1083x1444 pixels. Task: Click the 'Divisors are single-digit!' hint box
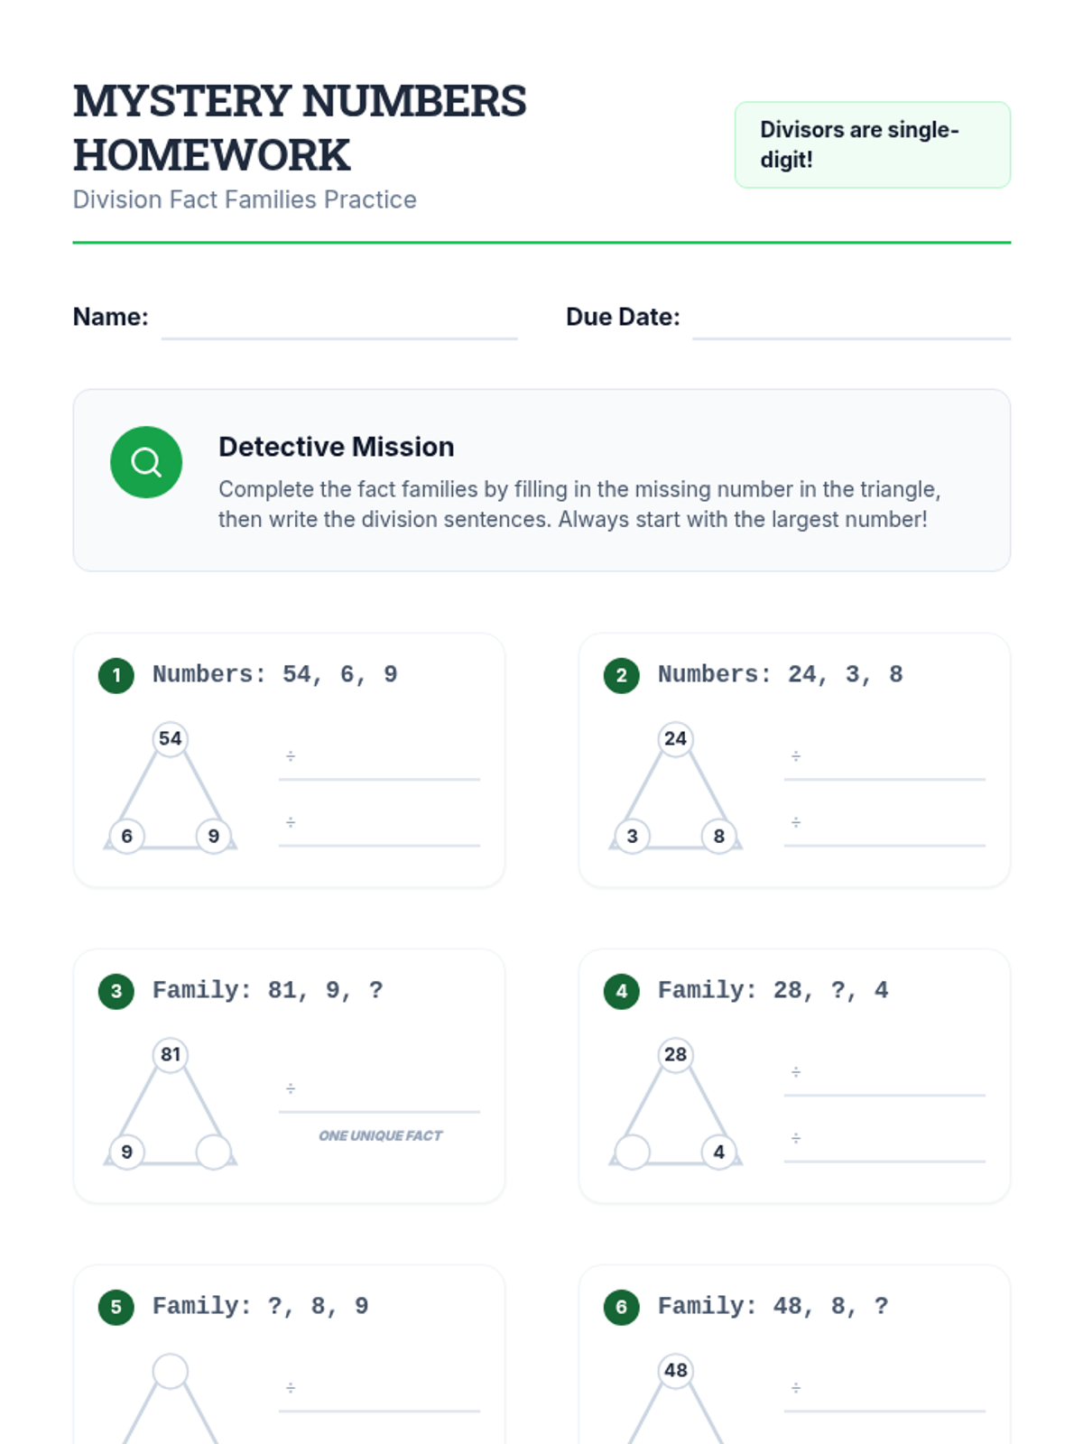coord(873,144)
